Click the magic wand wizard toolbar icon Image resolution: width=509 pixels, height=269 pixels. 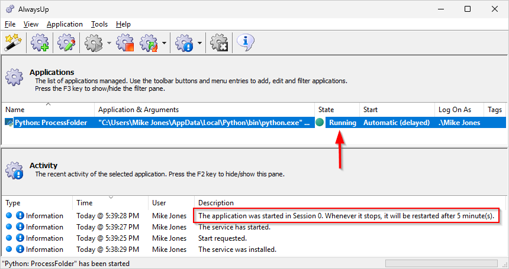(x=13, y=42)
